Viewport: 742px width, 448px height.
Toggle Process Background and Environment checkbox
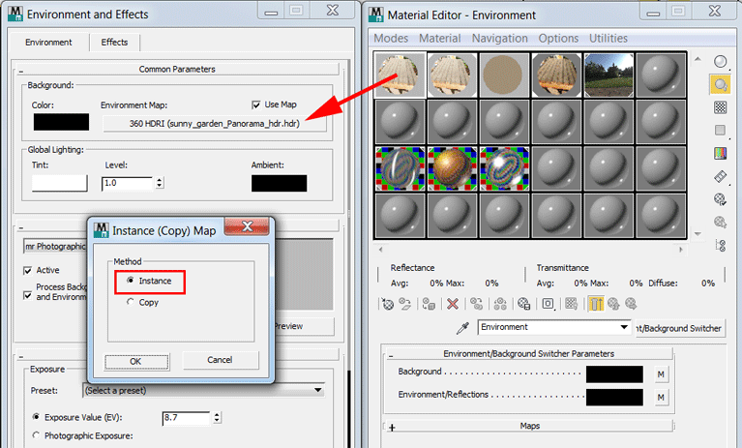click(x=27, y=296)
